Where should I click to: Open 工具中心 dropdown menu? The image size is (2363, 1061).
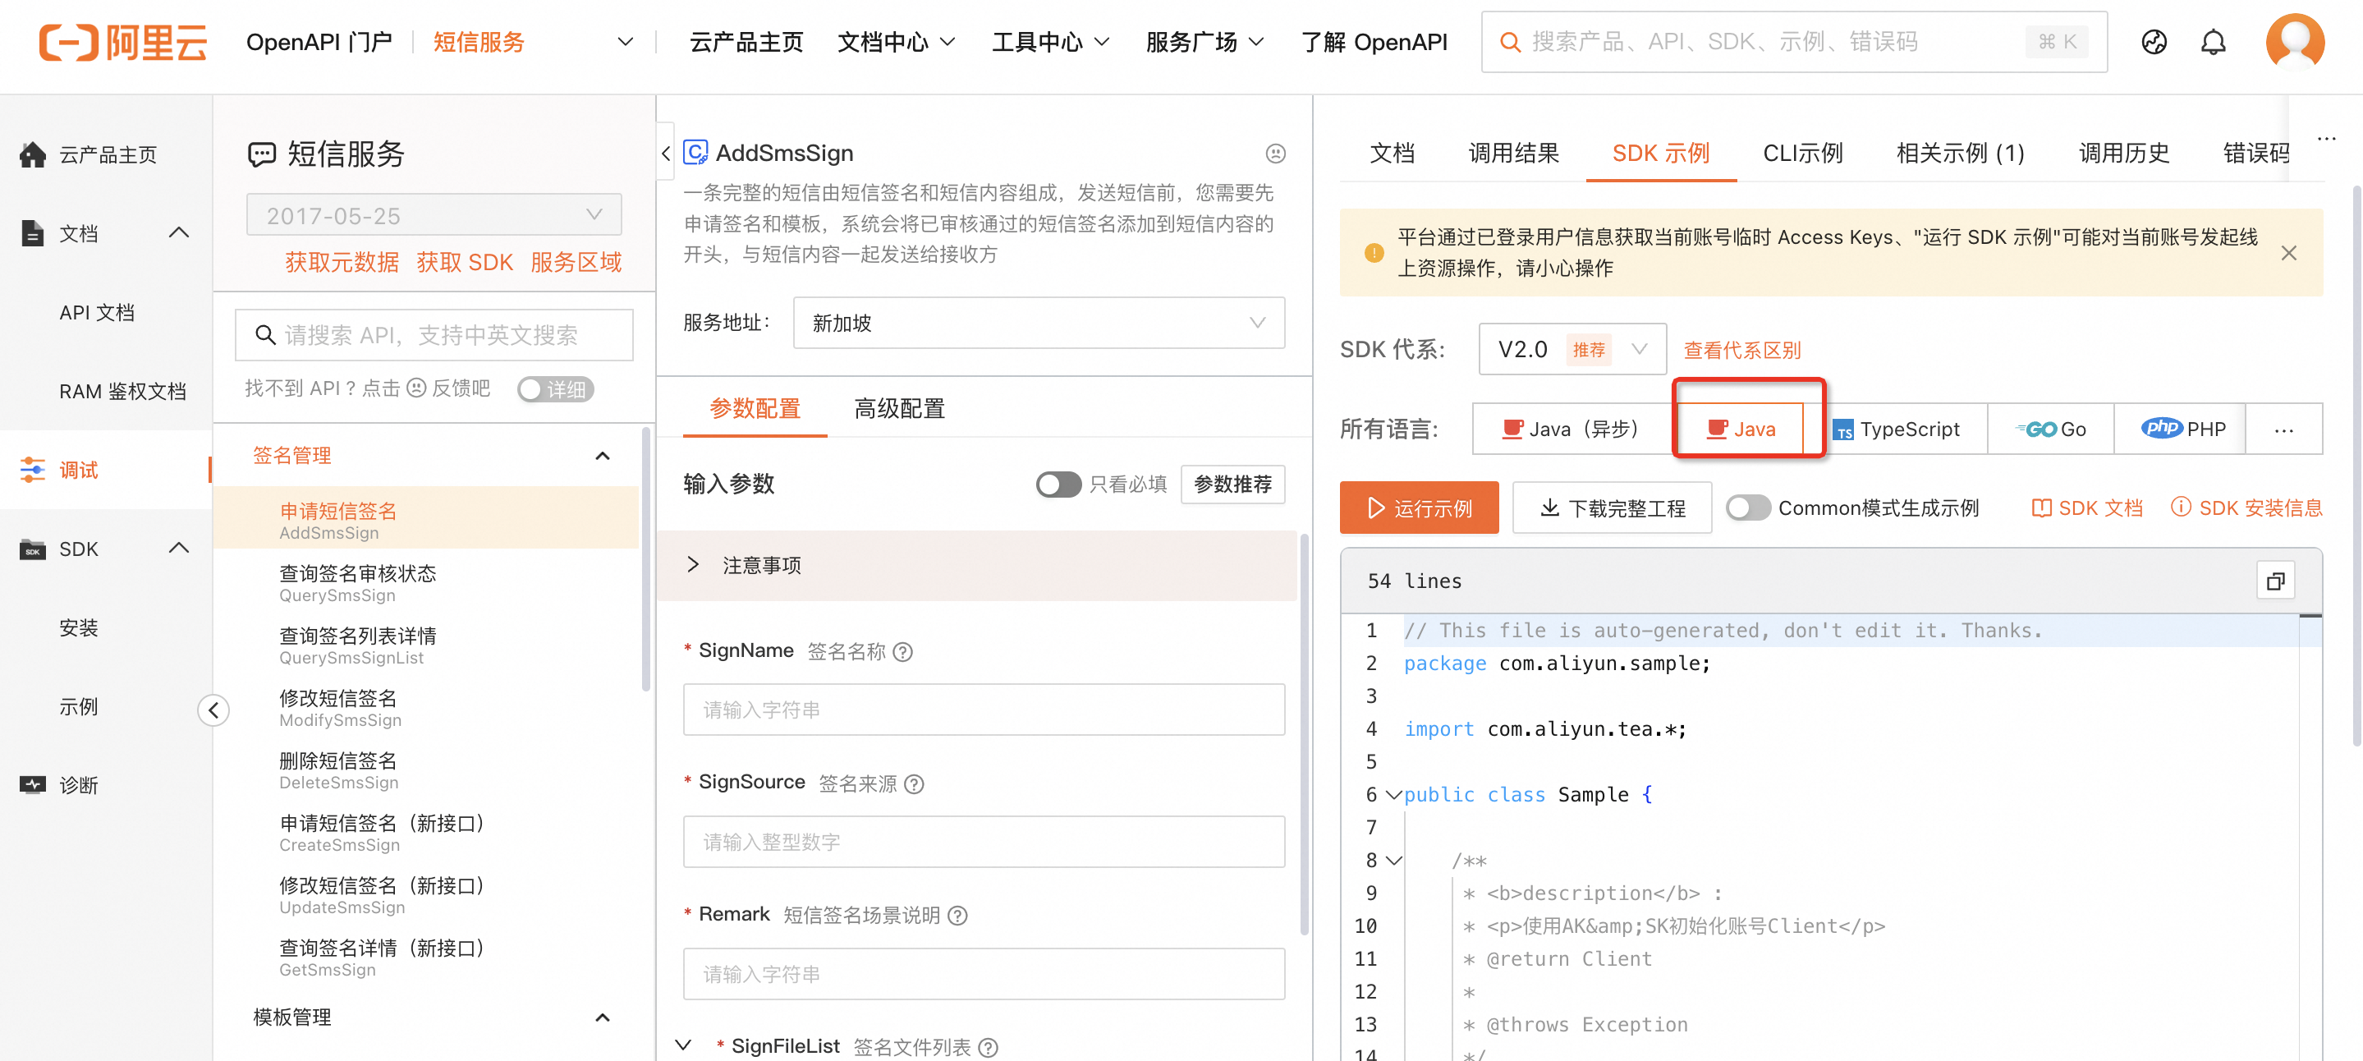[1050, 42]
